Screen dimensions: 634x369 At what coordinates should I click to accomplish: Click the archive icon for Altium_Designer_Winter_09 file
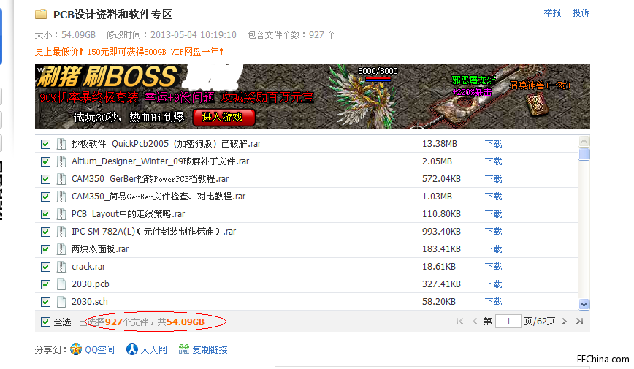tap(61, 161)
